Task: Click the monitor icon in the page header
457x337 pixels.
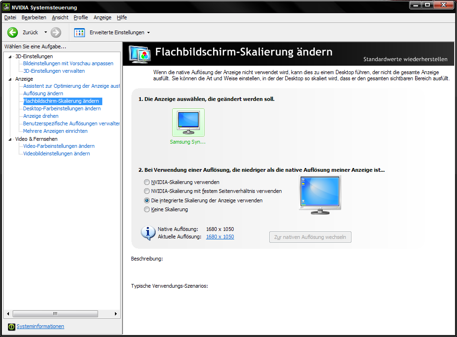Action: (x=140, y=54)
